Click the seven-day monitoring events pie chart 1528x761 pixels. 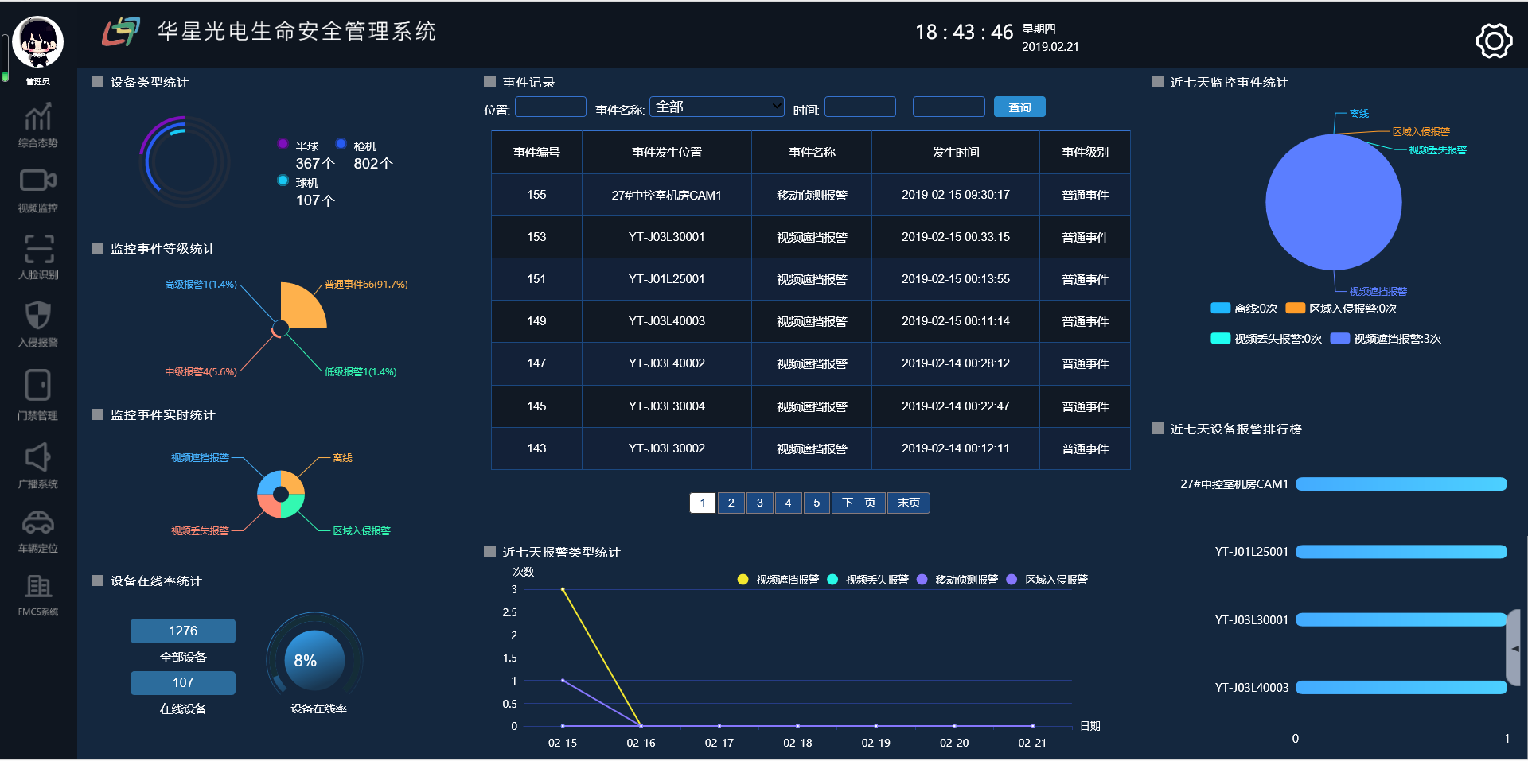[x=1334, y=202]
